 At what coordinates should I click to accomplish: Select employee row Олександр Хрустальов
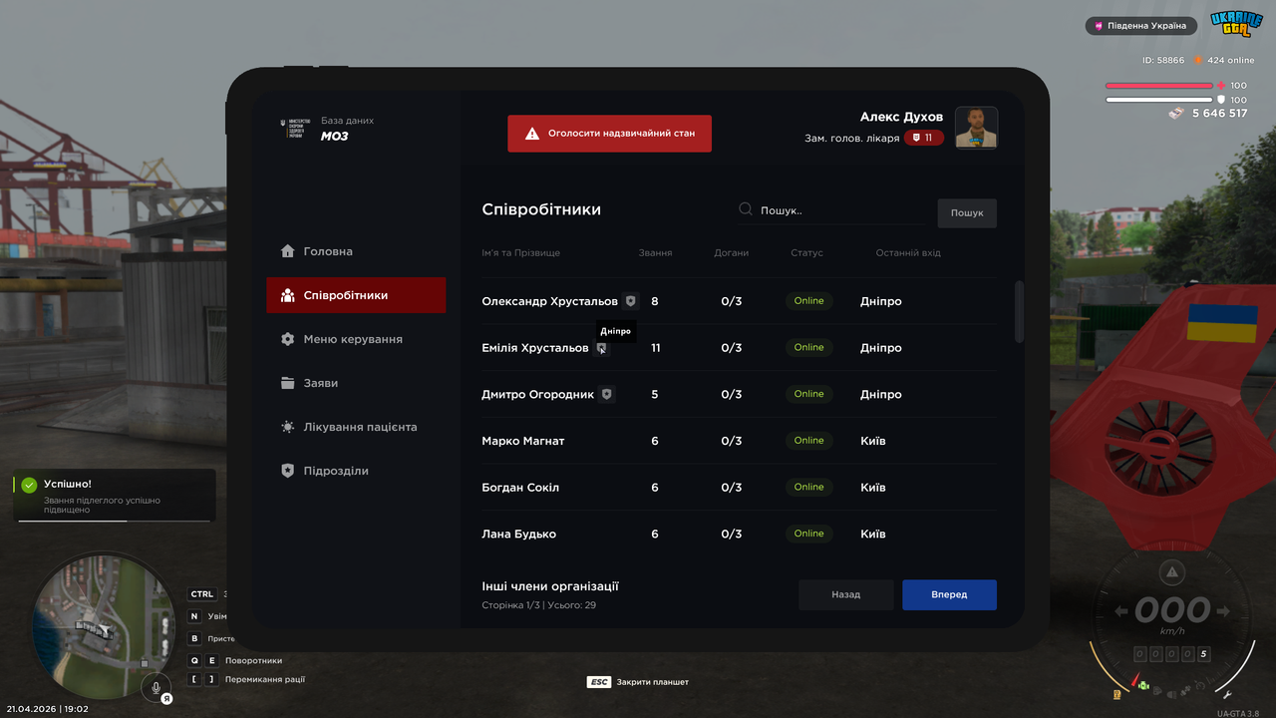(x=739, y=301)
